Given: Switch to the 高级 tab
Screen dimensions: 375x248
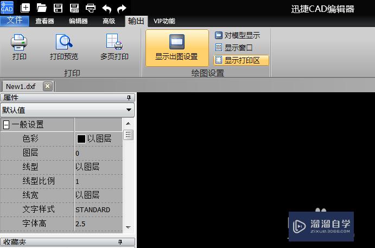Looking at the screenshot, I should point(109,21).
